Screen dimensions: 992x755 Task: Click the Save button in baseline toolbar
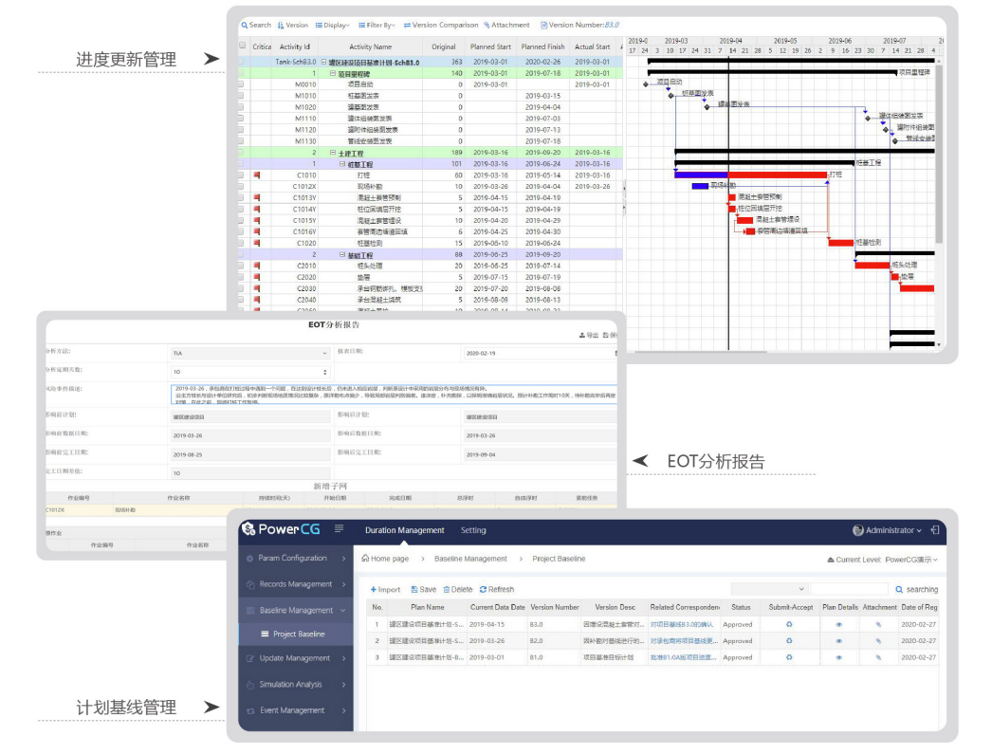pos(423,589)
